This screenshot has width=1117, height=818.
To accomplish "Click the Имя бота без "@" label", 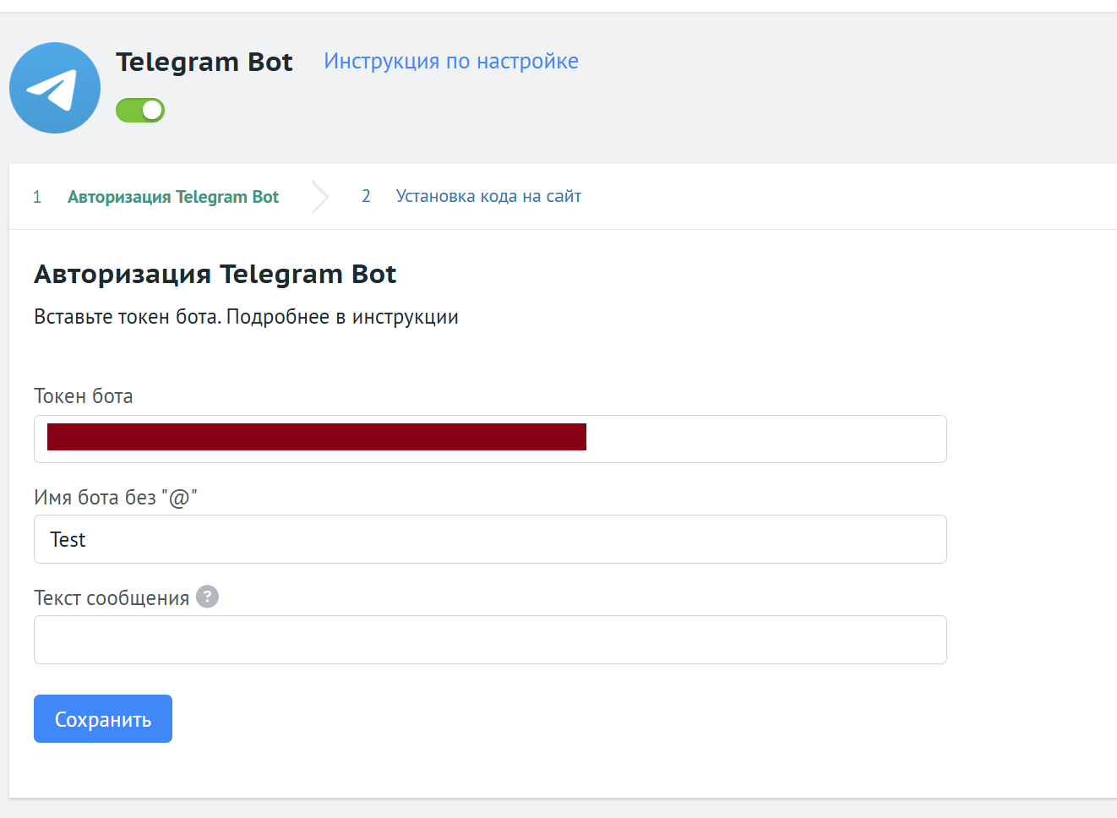I will [116, 498].
